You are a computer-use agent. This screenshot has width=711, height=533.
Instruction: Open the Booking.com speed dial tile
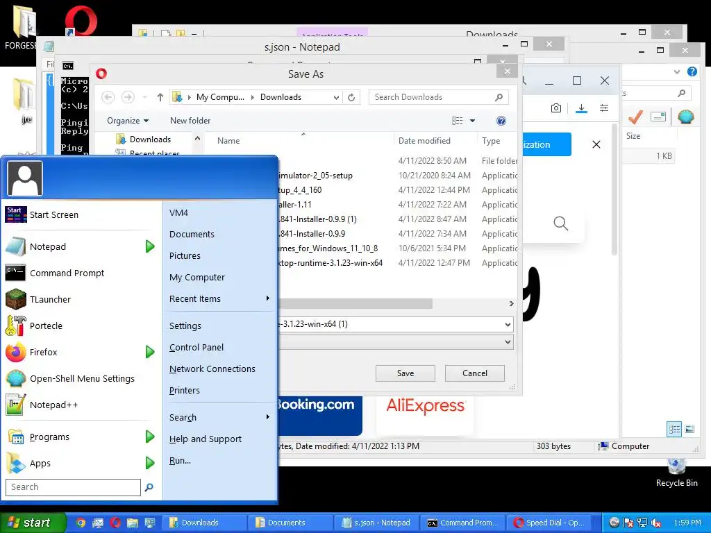320,416
